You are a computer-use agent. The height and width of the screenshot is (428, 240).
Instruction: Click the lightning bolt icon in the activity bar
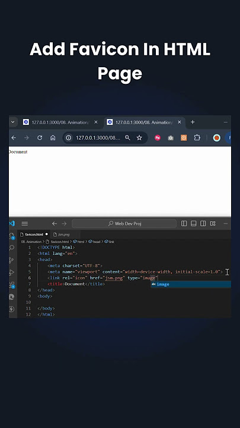pos(11,309)
